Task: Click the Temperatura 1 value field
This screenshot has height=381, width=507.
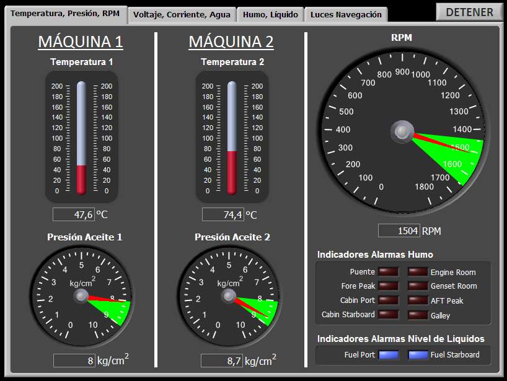Action: point(73,215)
